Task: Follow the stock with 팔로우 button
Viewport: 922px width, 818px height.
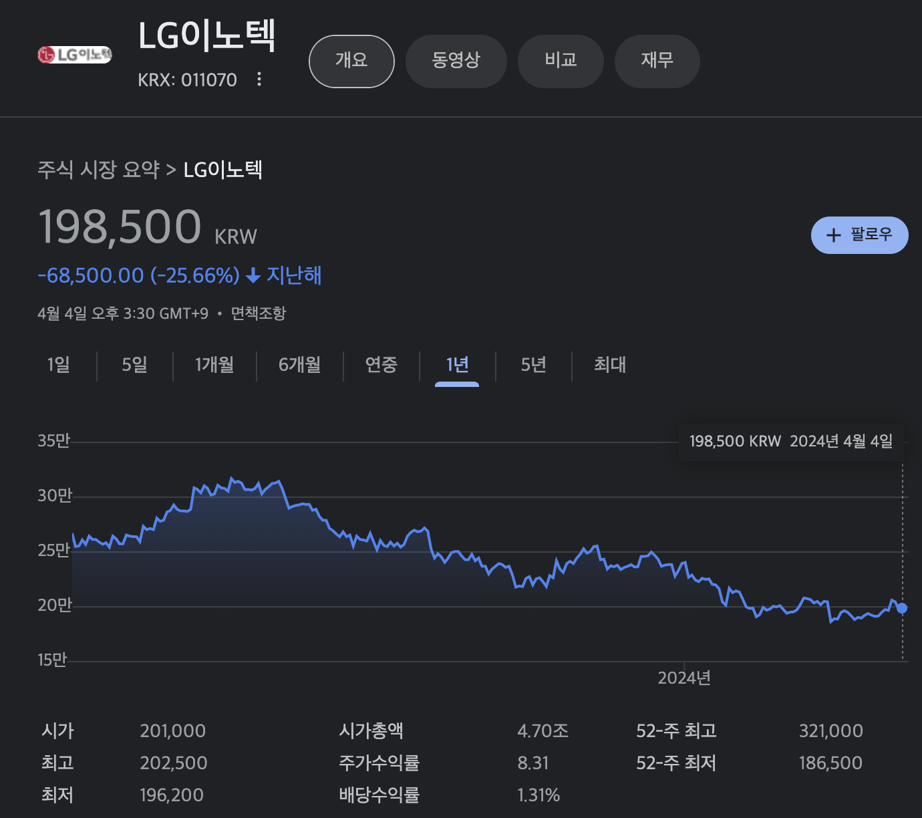Action: click(859, 235)
